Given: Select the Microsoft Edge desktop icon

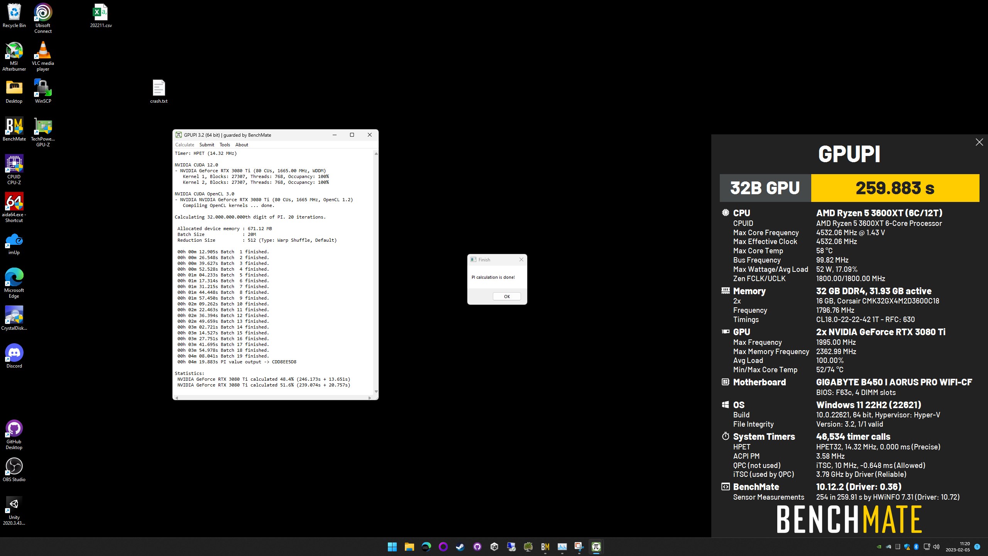Looking at the screenshot, I should [x=14, y=283].
